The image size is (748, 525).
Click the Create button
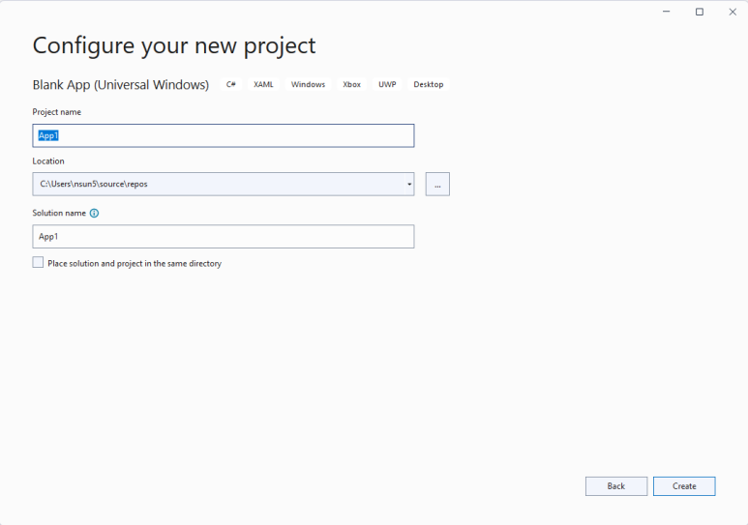point(684,486)
